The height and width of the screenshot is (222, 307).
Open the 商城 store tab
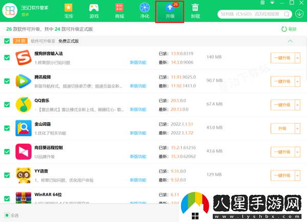click(x=119, y=11)
